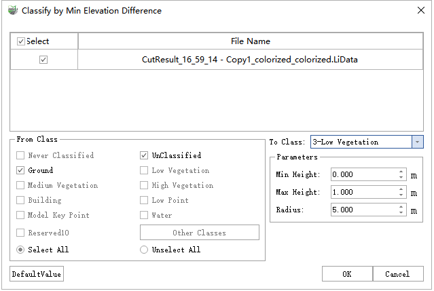434x291 pixels.
Task: Uncheck the Ground class checkbox
Action: point(20,170)
